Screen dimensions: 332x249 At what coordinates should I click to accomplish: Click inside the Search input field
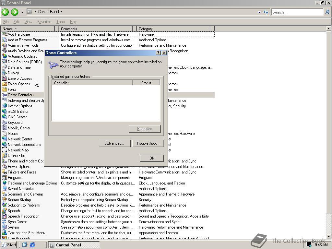pyautogui.click(x=297, y=12)
